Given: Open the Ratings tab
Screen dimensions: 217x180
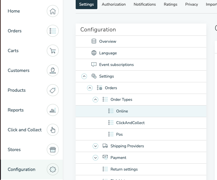Looking at the screenshot, I should (171, 4).
